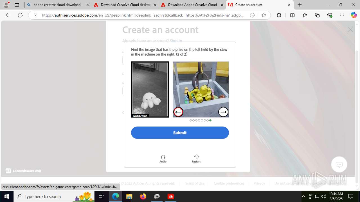Switch to the Download Creative Cloud desktop tab
This screenshot has height=202, width=360.
(x=125, y=5)
